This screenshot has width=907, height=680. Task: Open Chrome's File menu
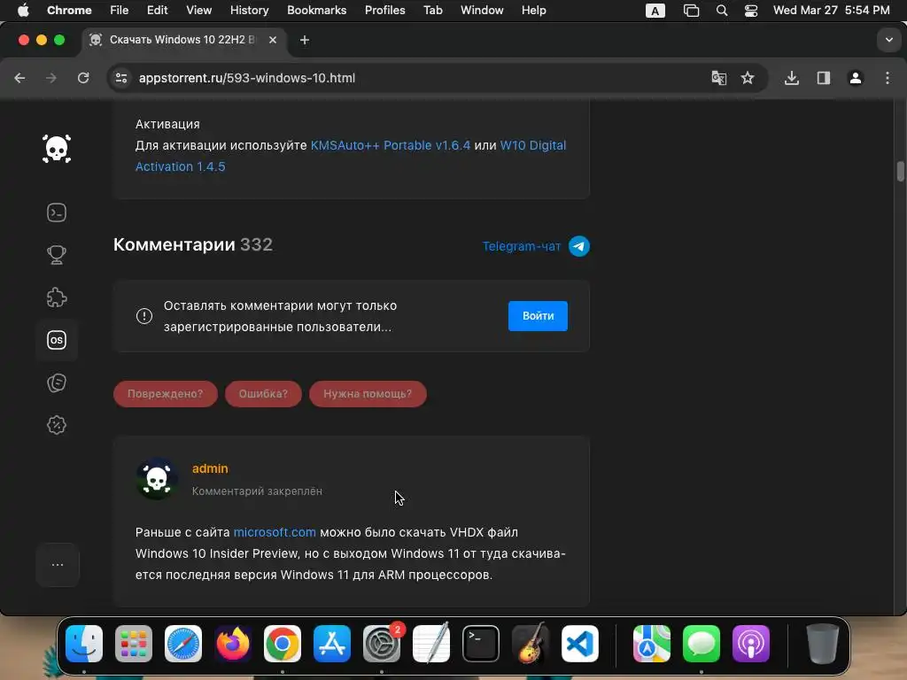click(120, 11)
